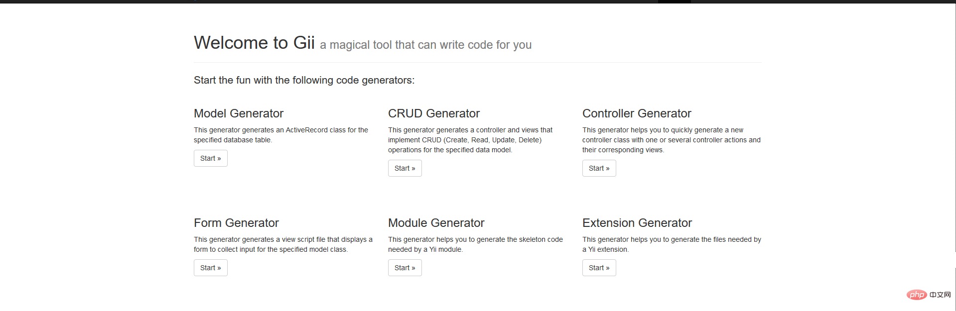This screenshot has height=311, width=956.
Task: Click "a magical tool that can write code" subtitle
Action: point(426,45)
